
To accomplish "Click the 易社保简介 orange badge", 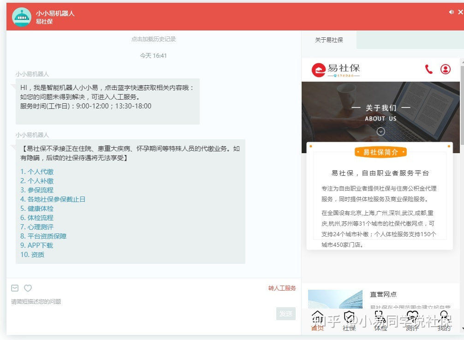I will (381, 152).
